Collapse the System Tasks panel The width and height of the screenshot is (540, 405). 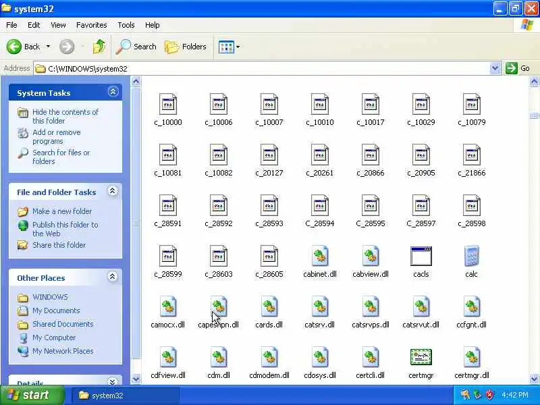click(113, 92)
